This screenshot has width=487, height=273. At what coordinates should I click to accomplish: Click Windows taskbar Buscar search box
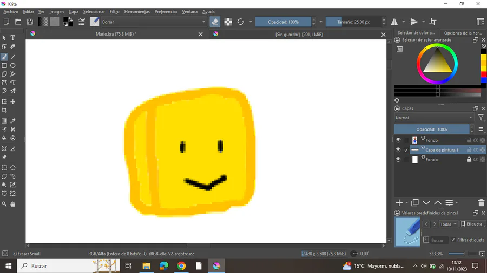[x=68, y=266]
